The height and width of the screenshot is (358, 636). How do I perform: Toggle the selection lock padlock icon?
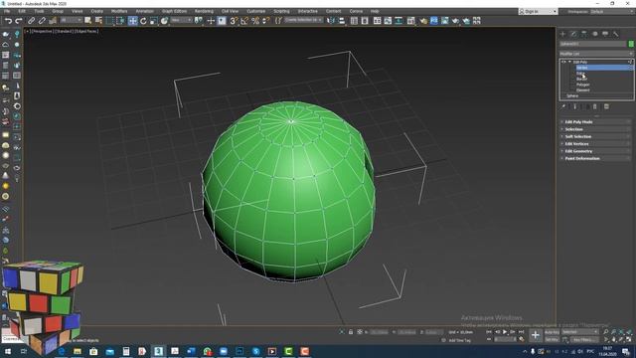point(351,332)
